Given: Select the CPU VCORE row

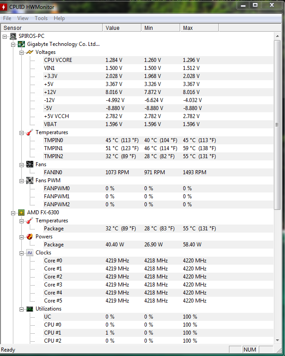Looking at the screenshot, I should coord(158,60).
